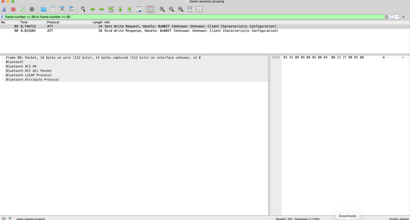Image resolution: width=410 pixels, height=220 pixels.
Task: Expand Bluetooth L2CAP Protocol section
Action: pos(3,75)
